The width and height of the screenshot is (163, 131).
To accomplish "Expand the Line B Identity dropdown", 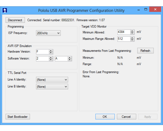I will (52, 87).
